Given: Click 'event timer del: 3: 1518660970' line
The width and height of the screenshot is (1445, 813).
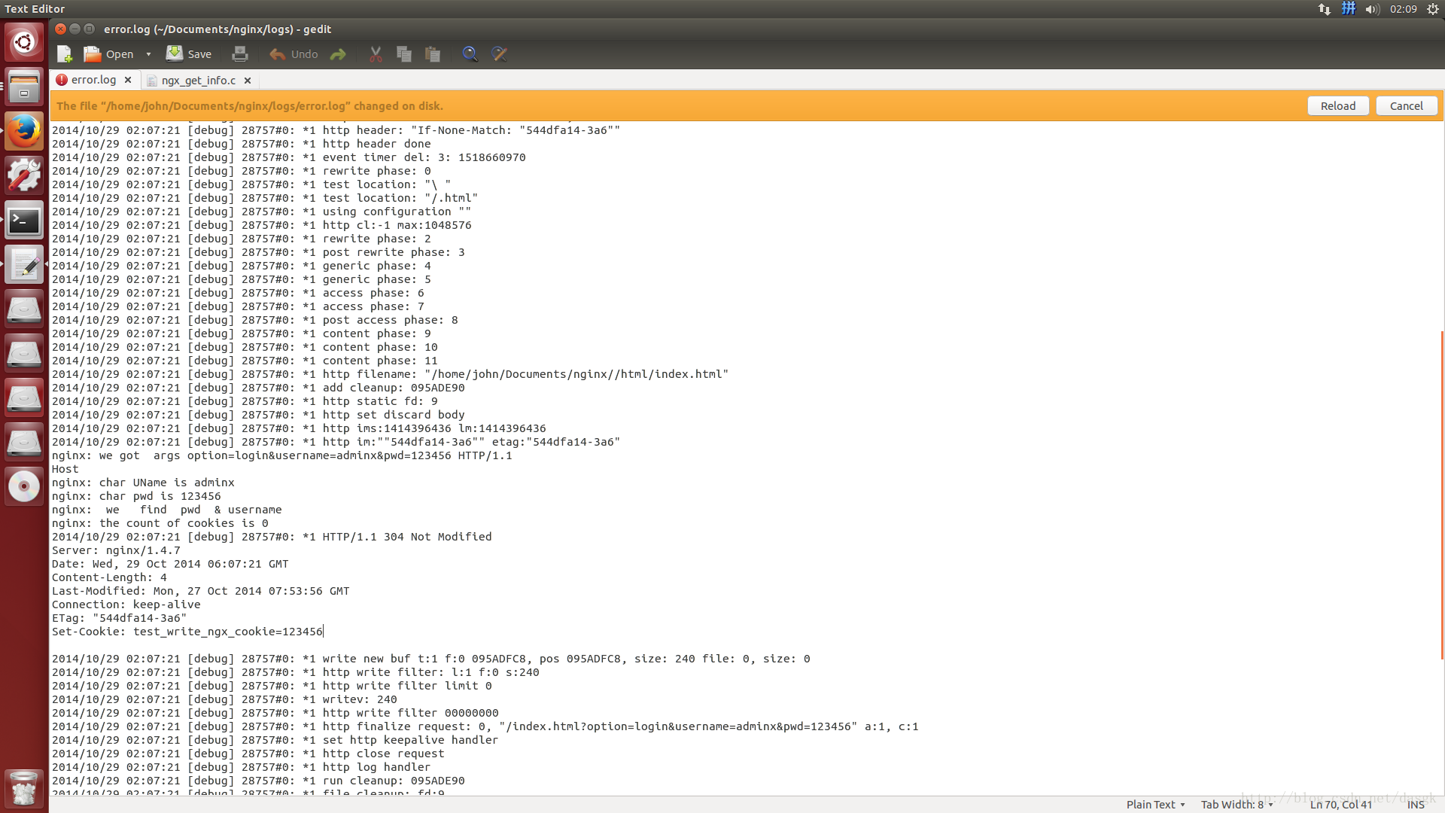Looking at the screenshot, I should [x=289, y=157].
